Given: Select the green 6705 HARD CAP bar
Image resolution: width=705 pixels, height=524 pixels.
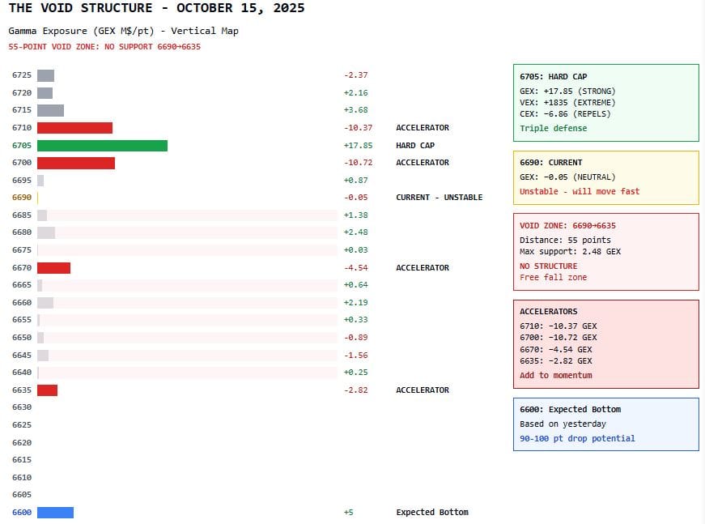Looking at the screenshot, I should (101, 145).
